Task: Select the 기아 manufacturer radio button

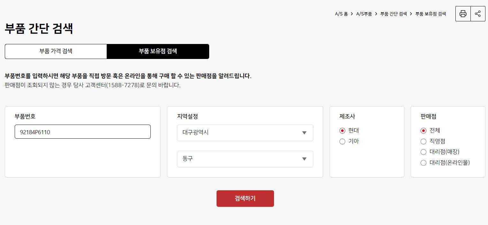Action: pos(342,142)
